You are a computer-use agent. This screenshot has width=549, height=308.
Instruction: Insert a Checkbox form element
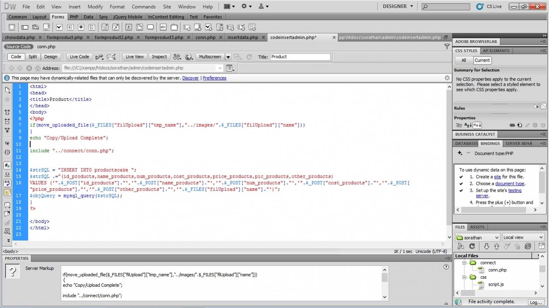pos(59,27)
